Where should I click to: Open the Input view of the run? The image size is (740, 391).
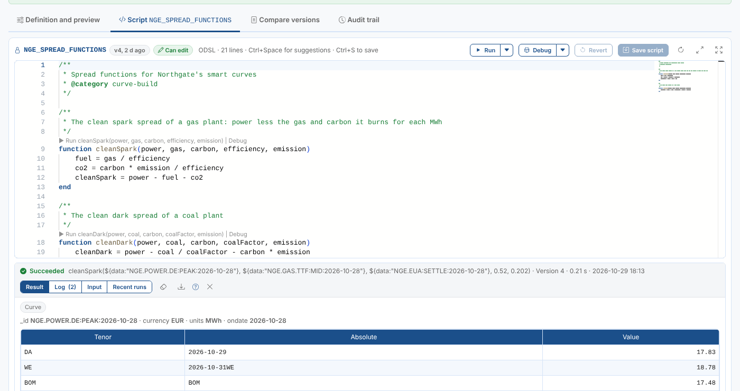tap(95, 287)
